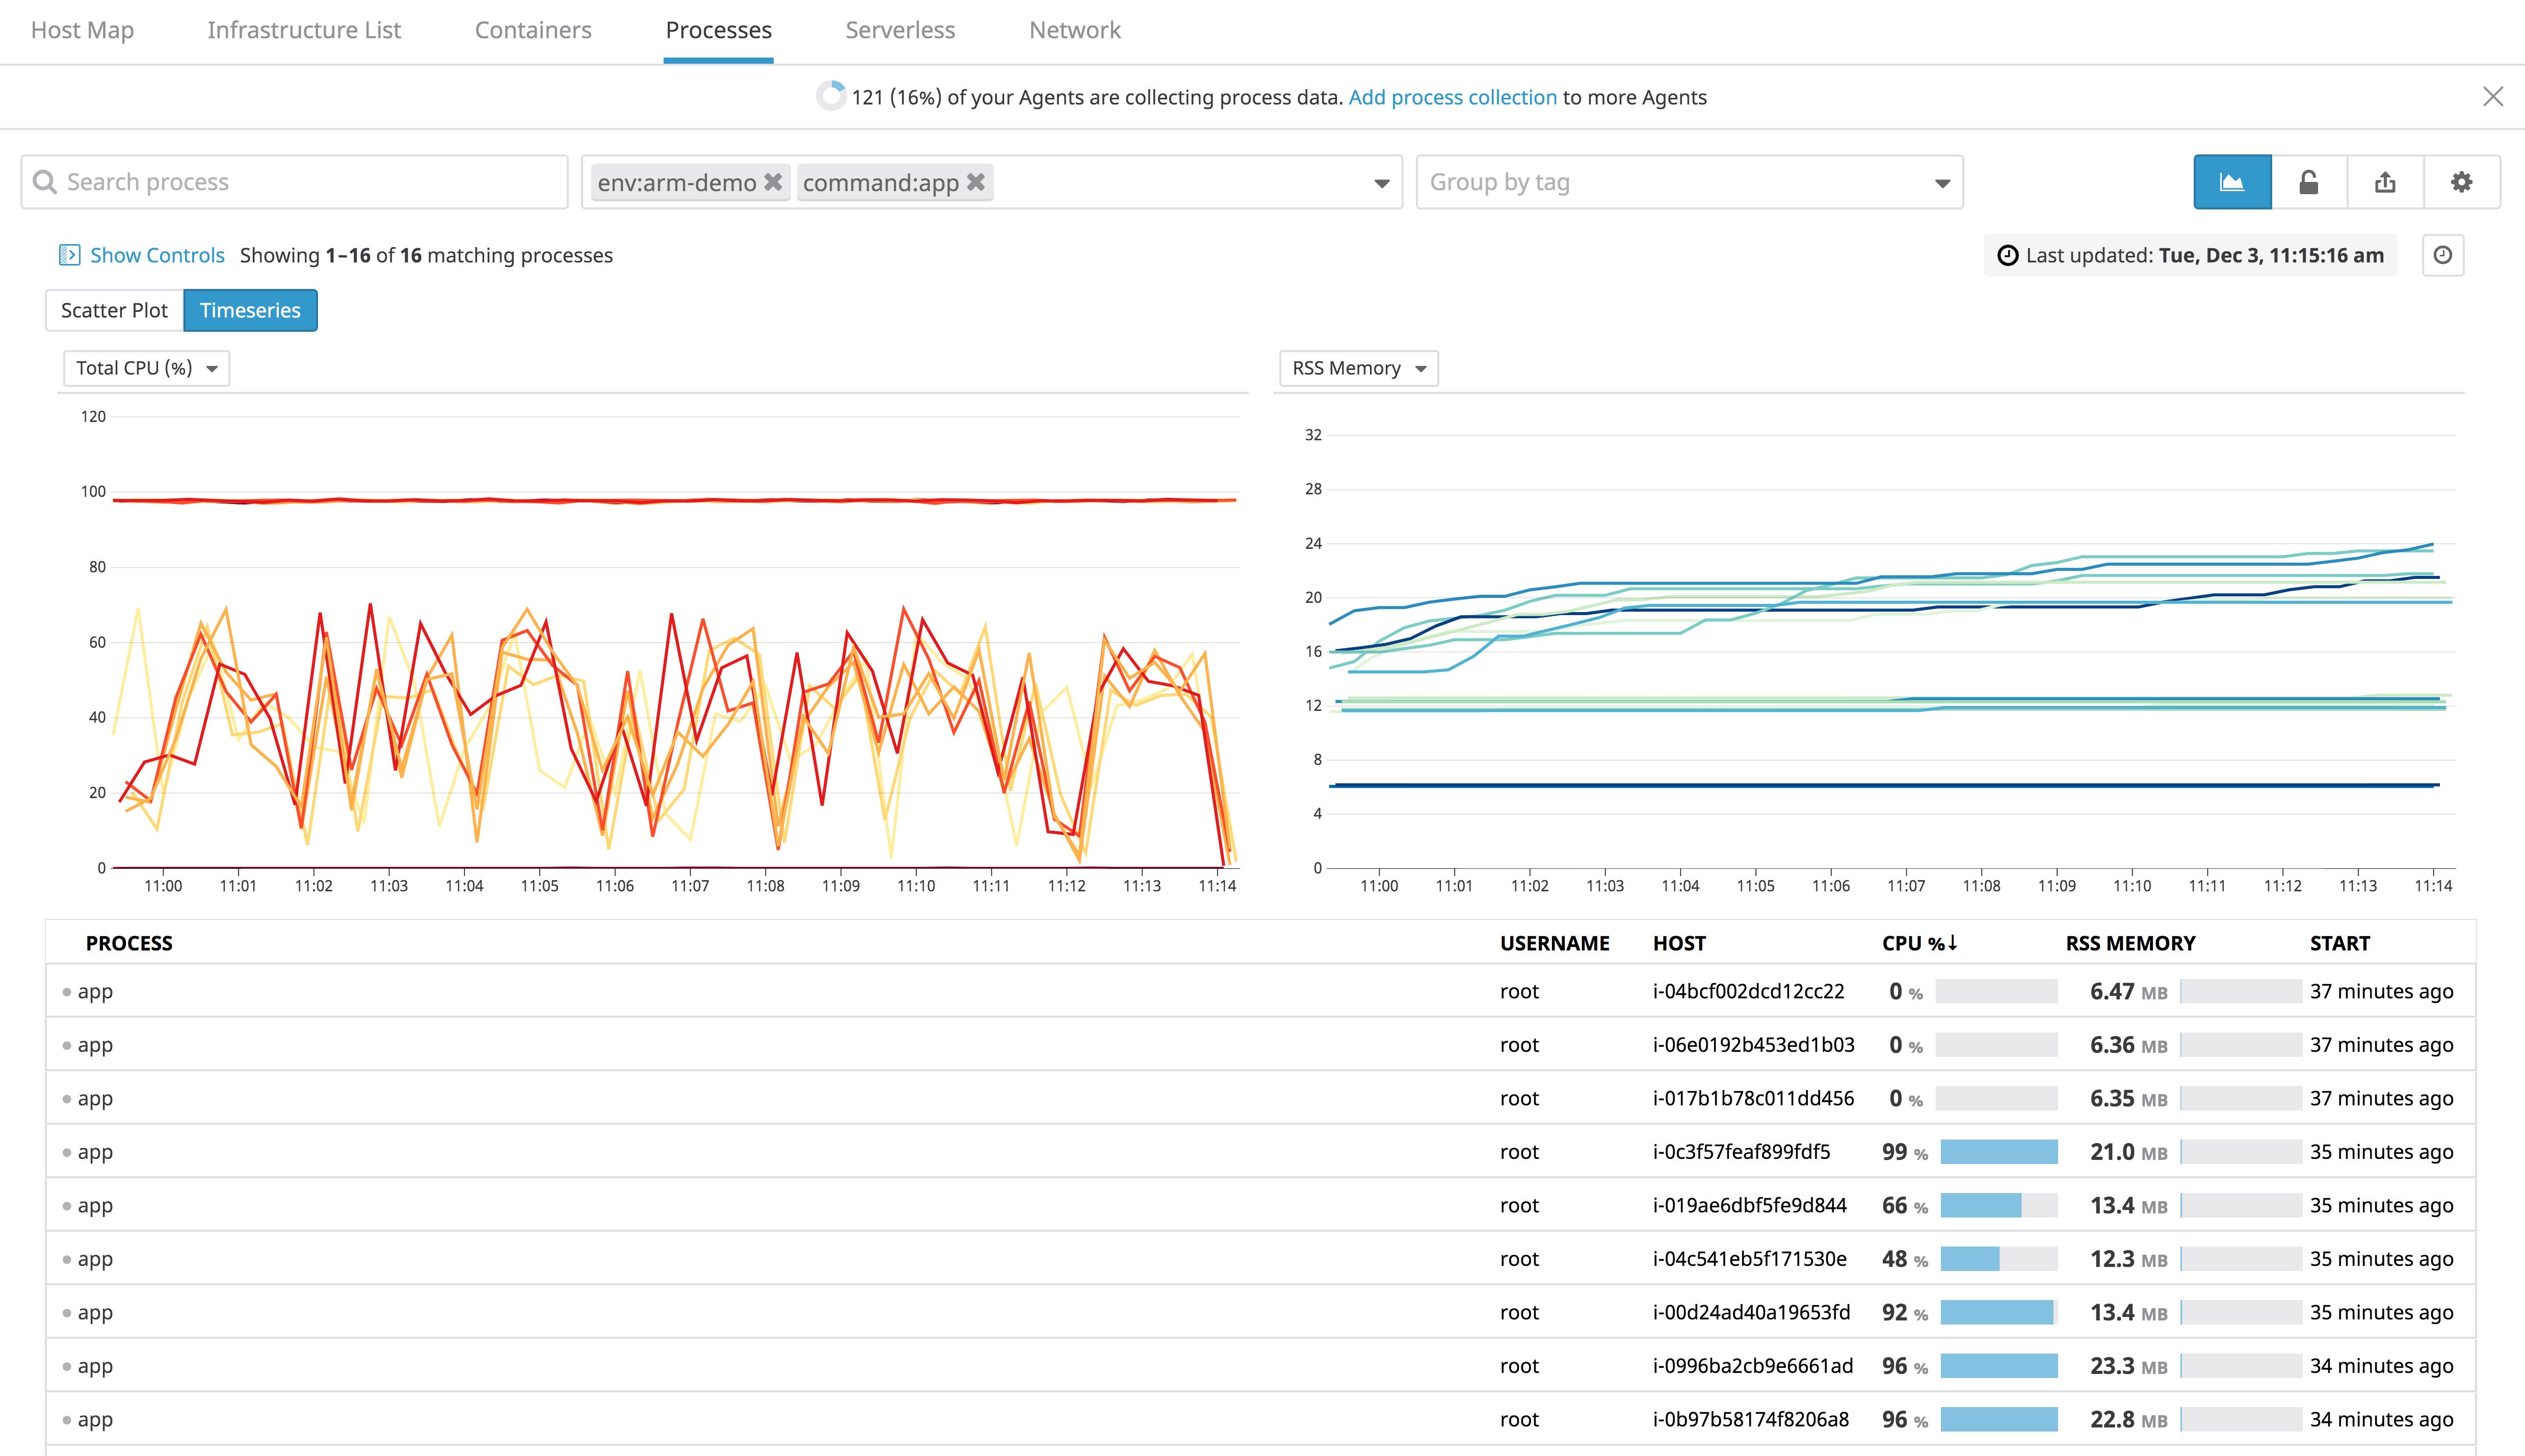
Task: Open the settings gear icon
Action: click(2461, 182)
